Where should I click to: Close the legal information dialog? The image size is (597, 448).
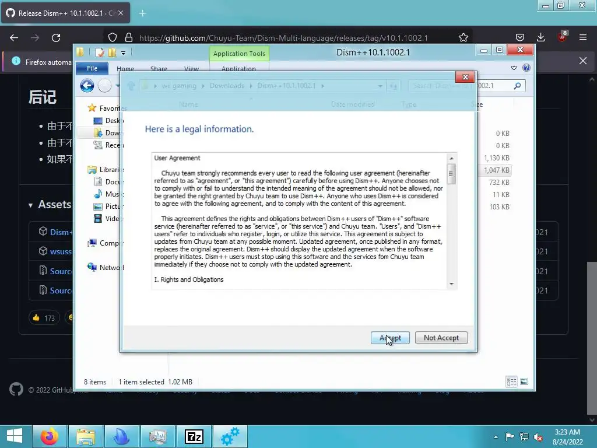(x=465, y=77)
